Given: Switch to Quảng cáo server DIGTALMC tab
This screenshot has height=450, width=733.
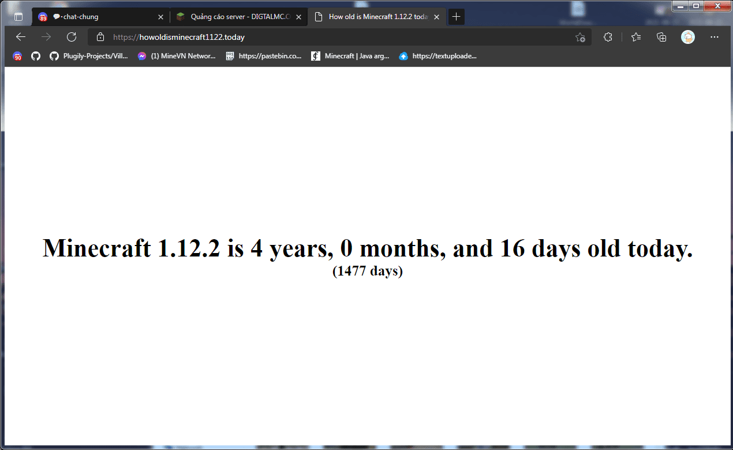Looking at the screenshot, I should [239, 17].
